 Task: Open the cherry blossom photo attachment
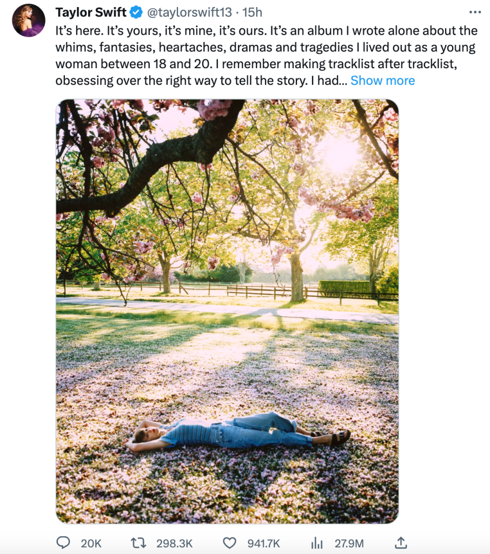(x=227, y=311)
